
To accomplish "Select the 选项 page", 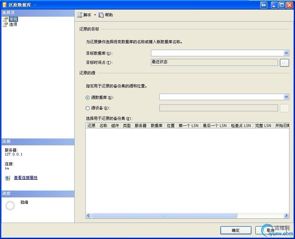I will [13, 24].
